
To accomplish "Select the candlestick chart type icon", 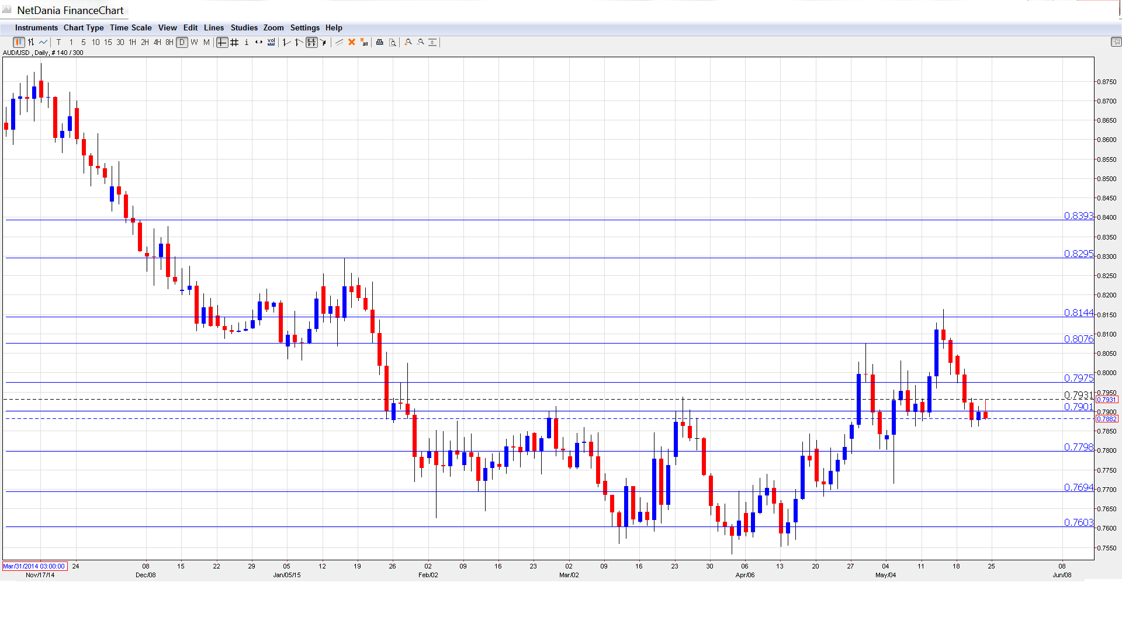I will click(x=19, y=42).
